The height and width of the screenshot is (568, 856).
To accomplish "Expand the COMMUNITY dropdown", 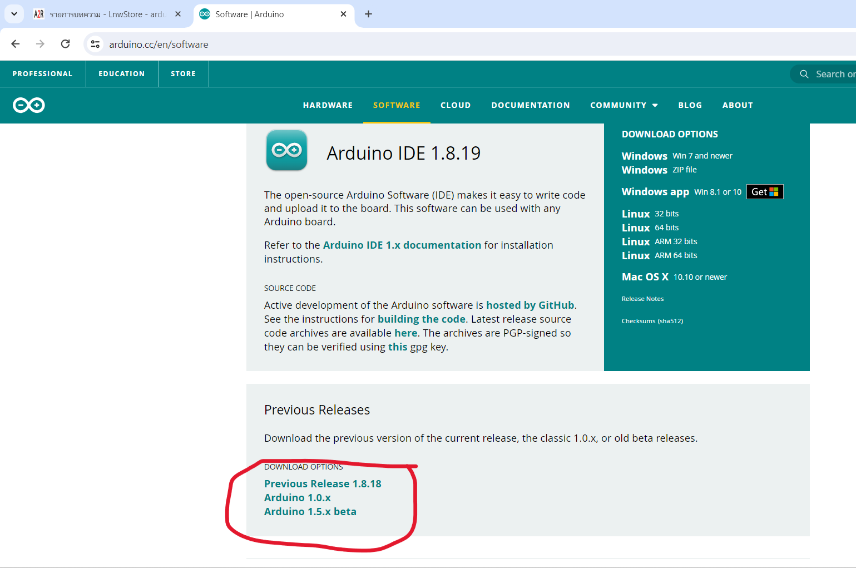I will click(x=624, y=105).
